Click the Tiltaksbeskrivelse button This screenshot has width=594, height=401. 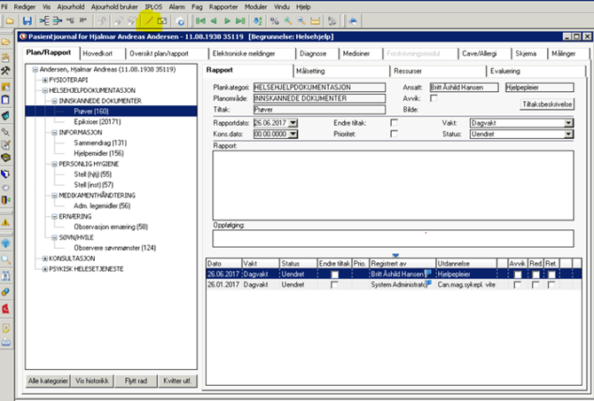[x=548, y=104]
